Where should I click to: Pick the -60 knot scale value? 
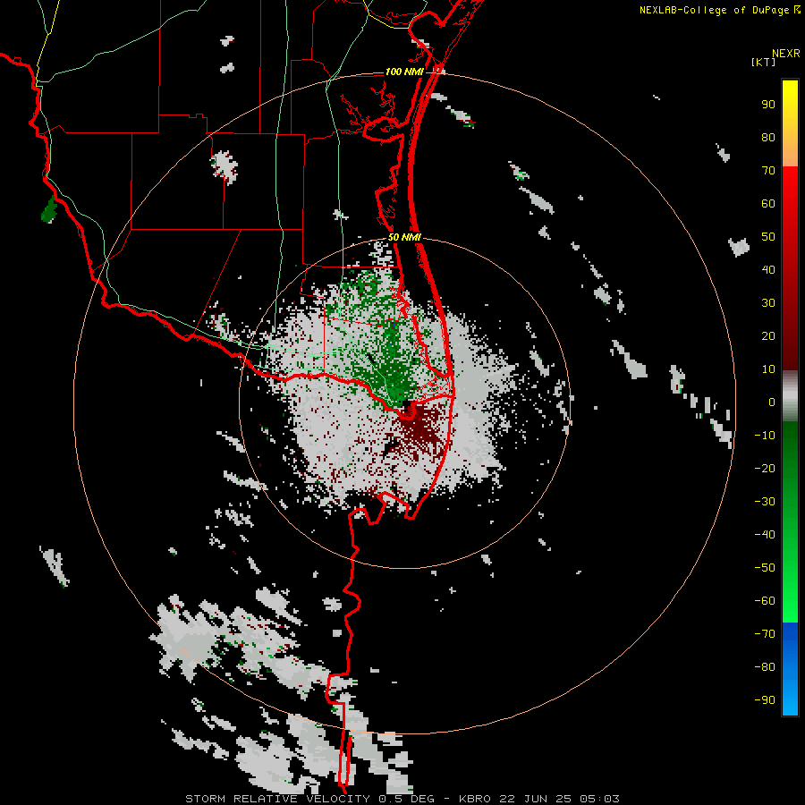[x=765, y=601]
